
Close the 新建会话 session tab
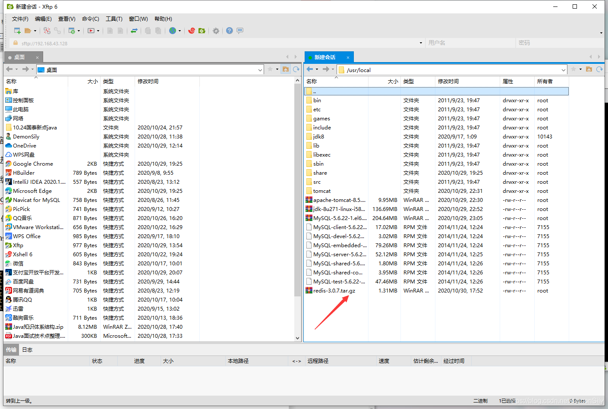(348, 57)
